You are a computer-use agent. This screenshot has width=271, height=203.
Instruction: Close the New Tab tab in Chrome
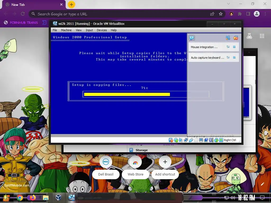(61, 5)
